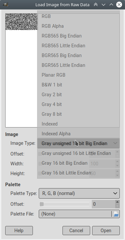This screenshot has height=240, width=125.
Task: Click the keep-above double chevron icon
Action: (96, 5)
